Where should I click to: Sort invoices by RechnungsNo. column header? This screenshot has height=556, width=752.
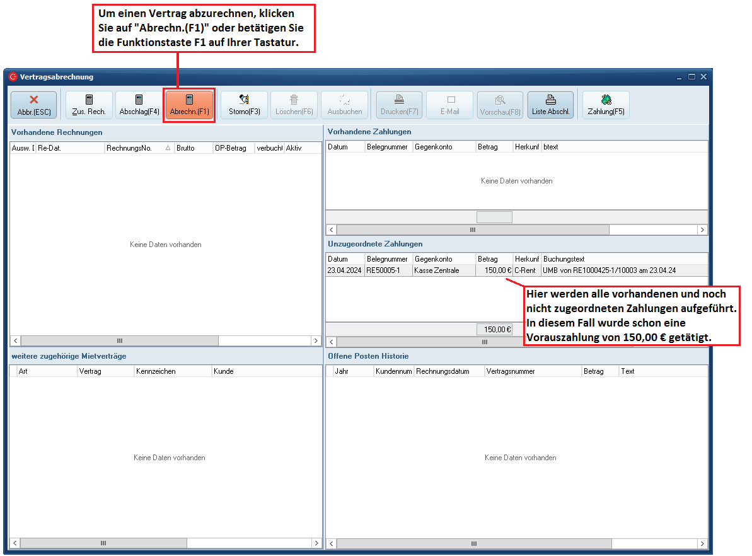134,148
